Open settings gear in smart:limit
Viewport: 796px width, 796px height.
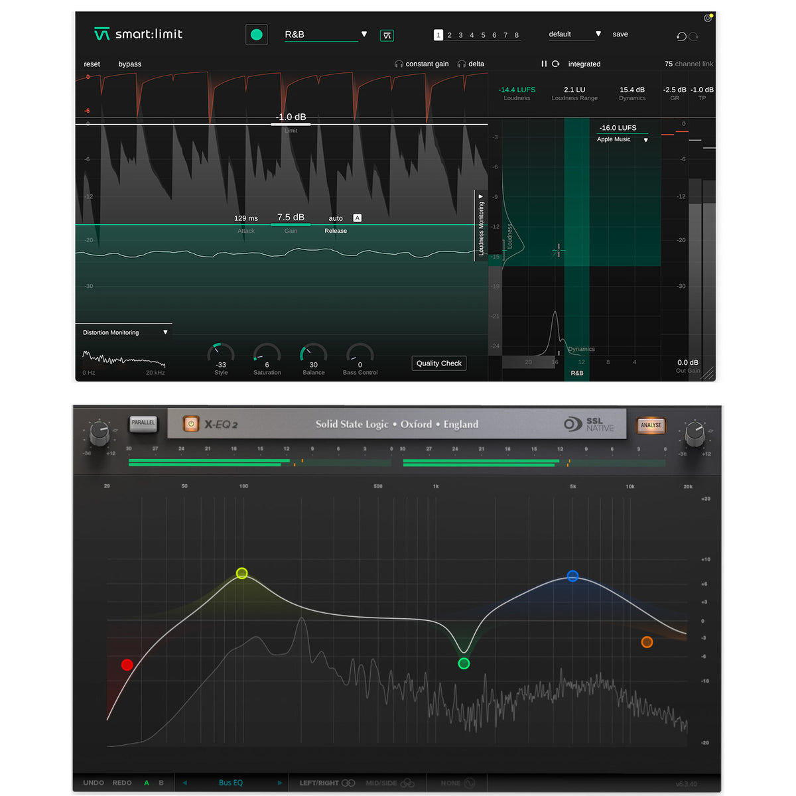click(x=708, y=18)
